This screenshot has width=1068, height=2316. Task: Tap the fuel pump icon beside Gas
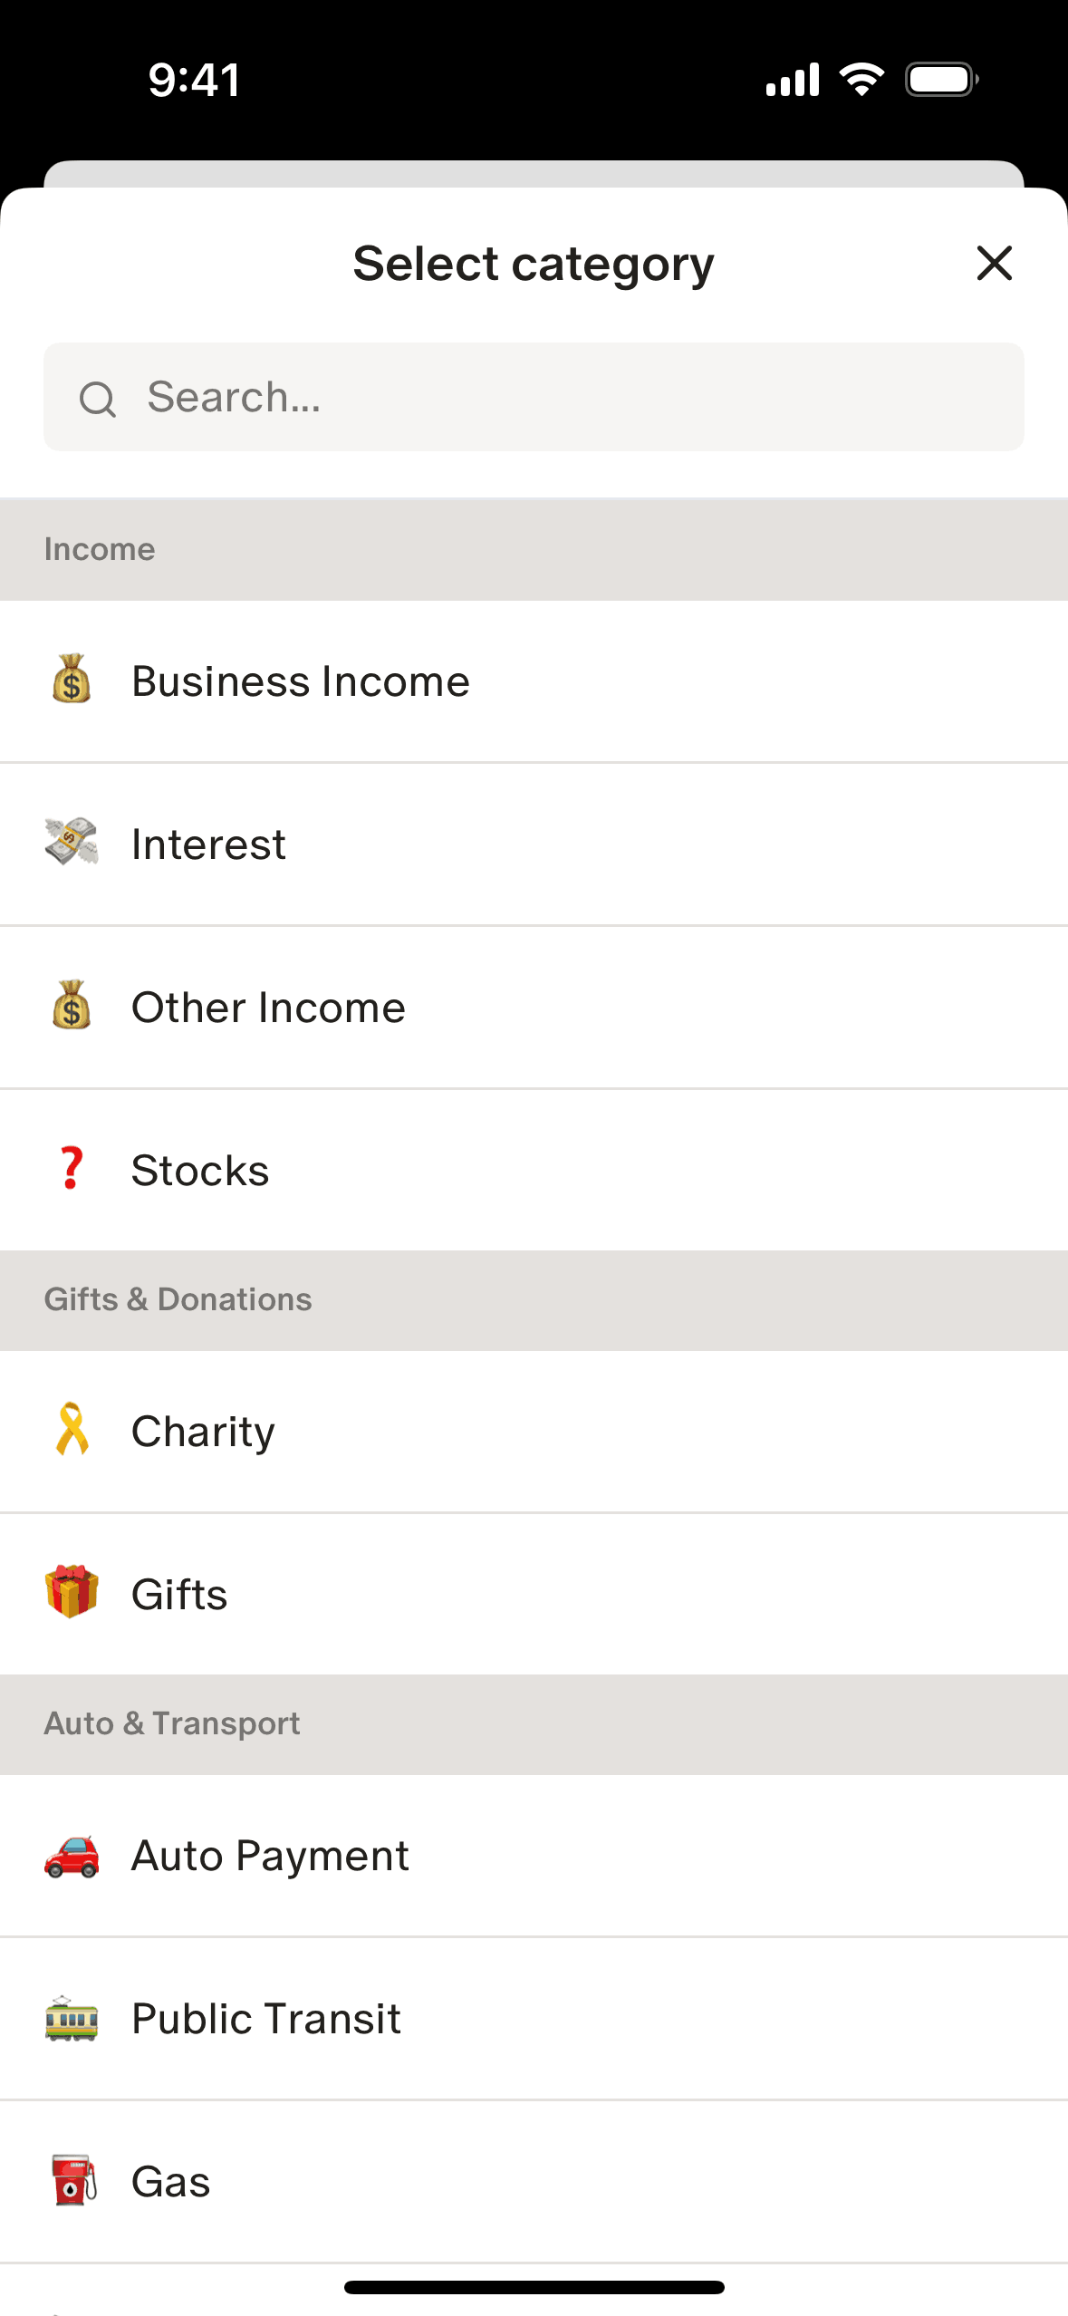click(72, 2180)
